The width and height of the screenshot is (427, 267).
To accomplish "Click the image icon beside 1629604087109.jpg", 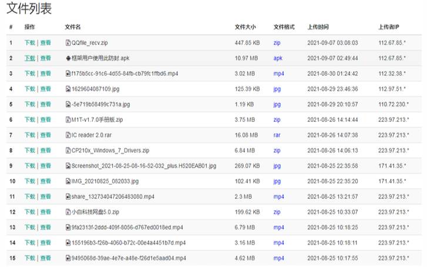I will 68,89.
